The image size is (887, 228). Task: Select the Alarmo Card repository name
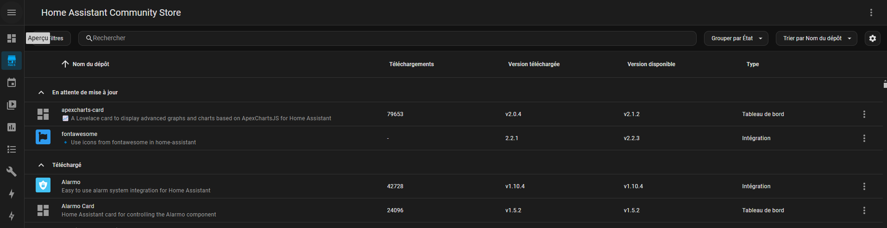[x=78, y=206]
